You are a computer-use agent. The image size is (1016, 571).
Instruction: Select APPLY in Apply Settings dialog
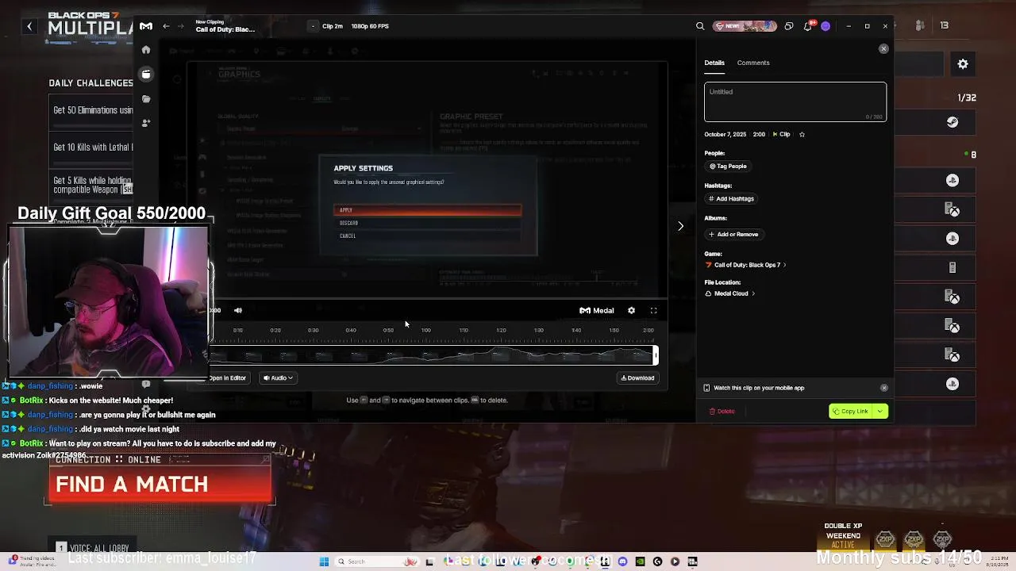(x=428, y=210)
